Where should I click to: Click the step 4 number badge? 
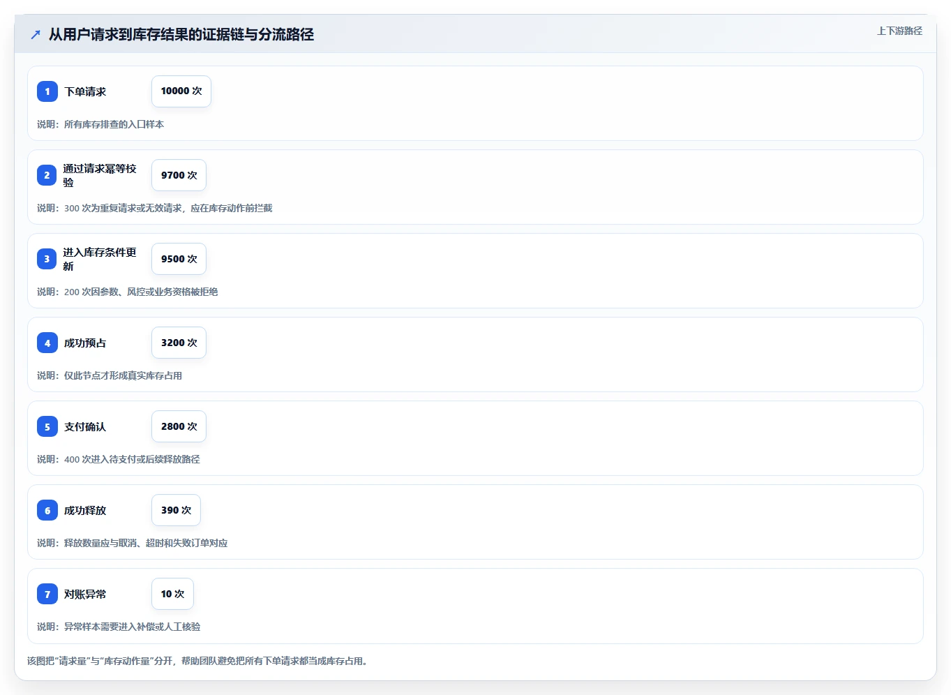click(47, 343)
